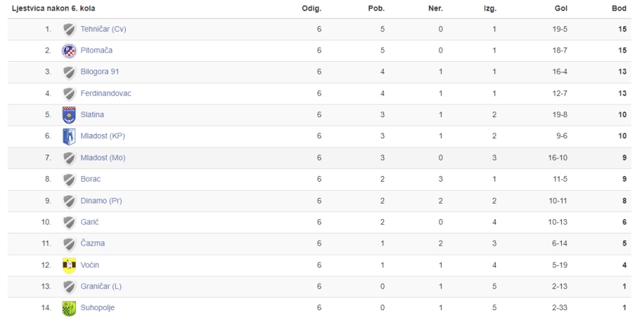Click the Pitomača club crest icon

click(x=69, y=51)
